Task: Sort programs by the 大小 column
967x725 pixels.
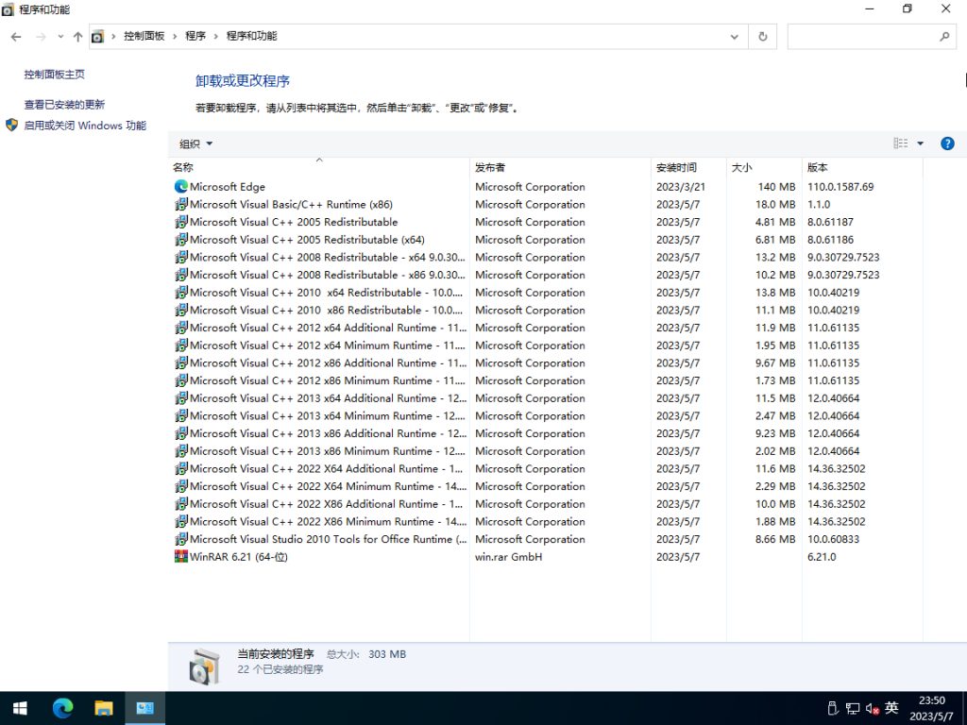Action: pos(741,167)
